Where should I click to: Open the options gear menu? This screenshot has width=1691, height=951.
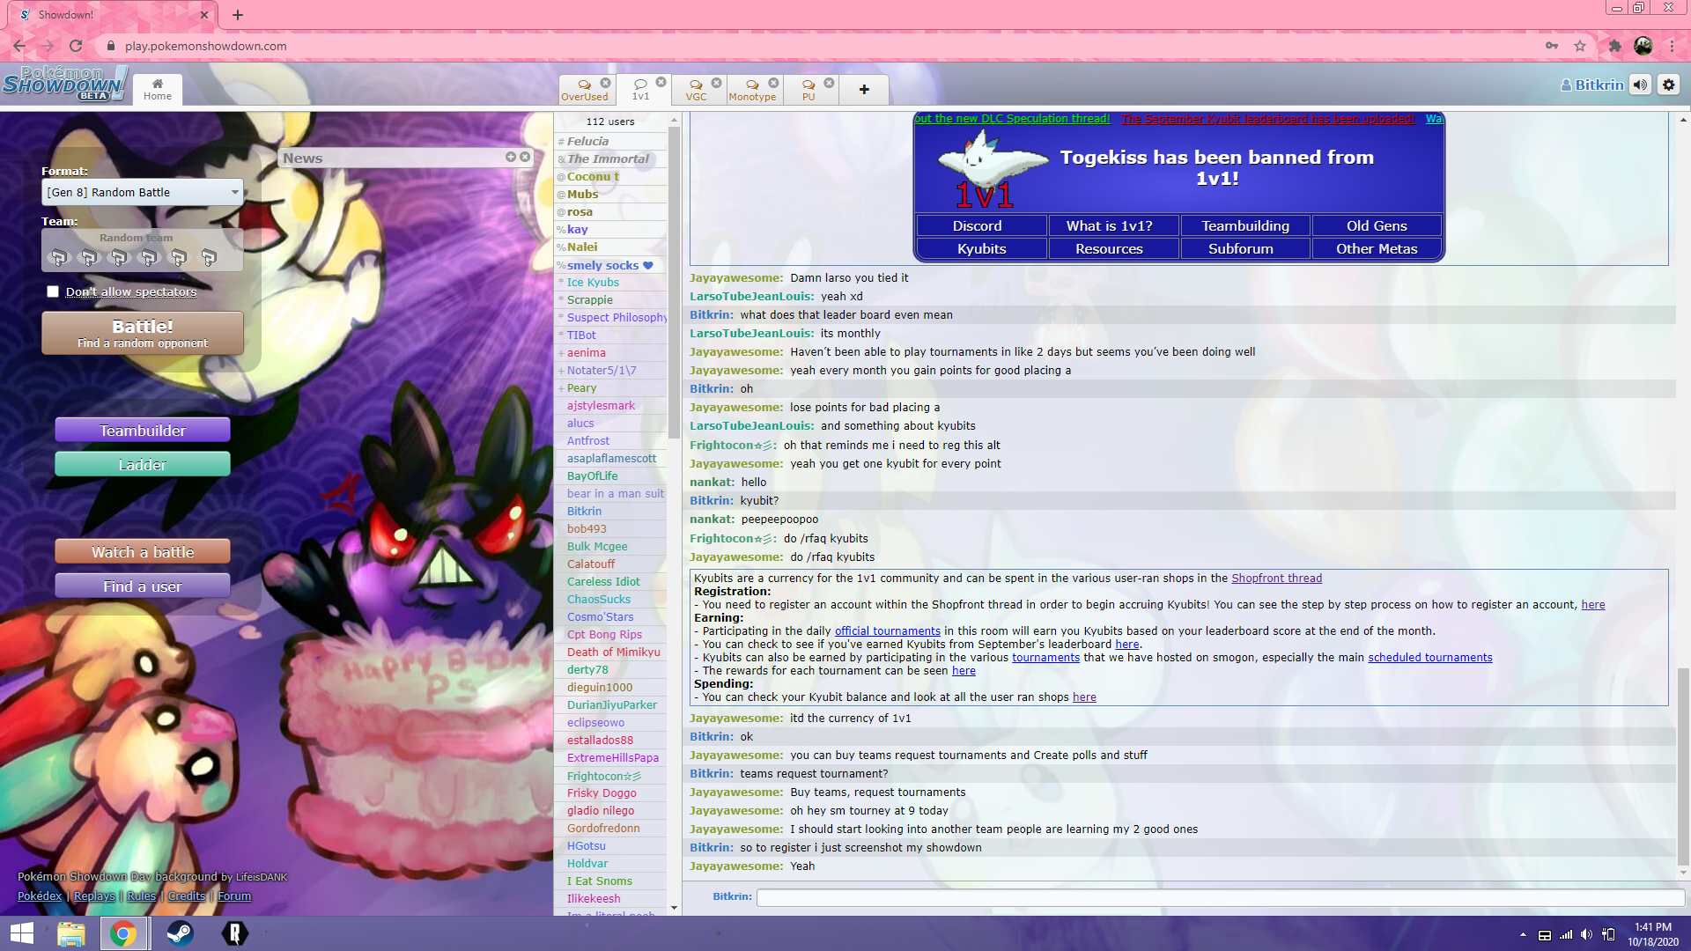point(1669,85)
